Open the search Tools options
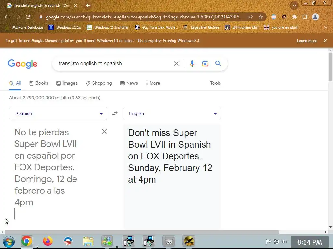333x249 pixels. point(215,83)
